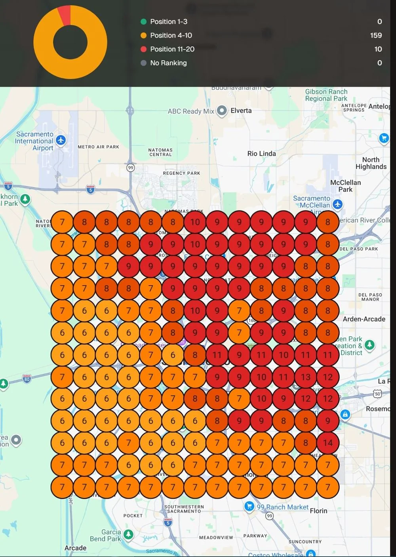Click the Meadowview neighborhood label

pos(216,538)
